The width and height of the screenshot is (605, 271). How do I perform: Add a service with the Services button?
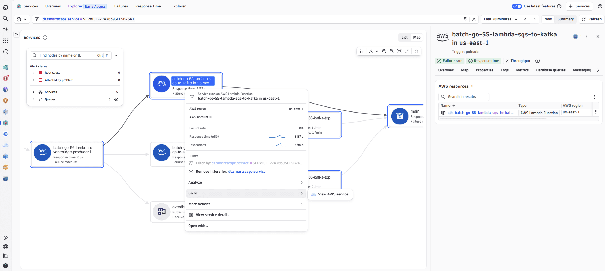click(579, 6)
